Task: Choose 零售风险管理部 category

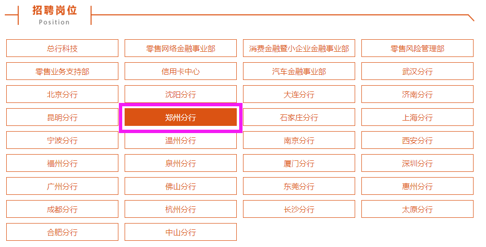Action: coord(417,48)
